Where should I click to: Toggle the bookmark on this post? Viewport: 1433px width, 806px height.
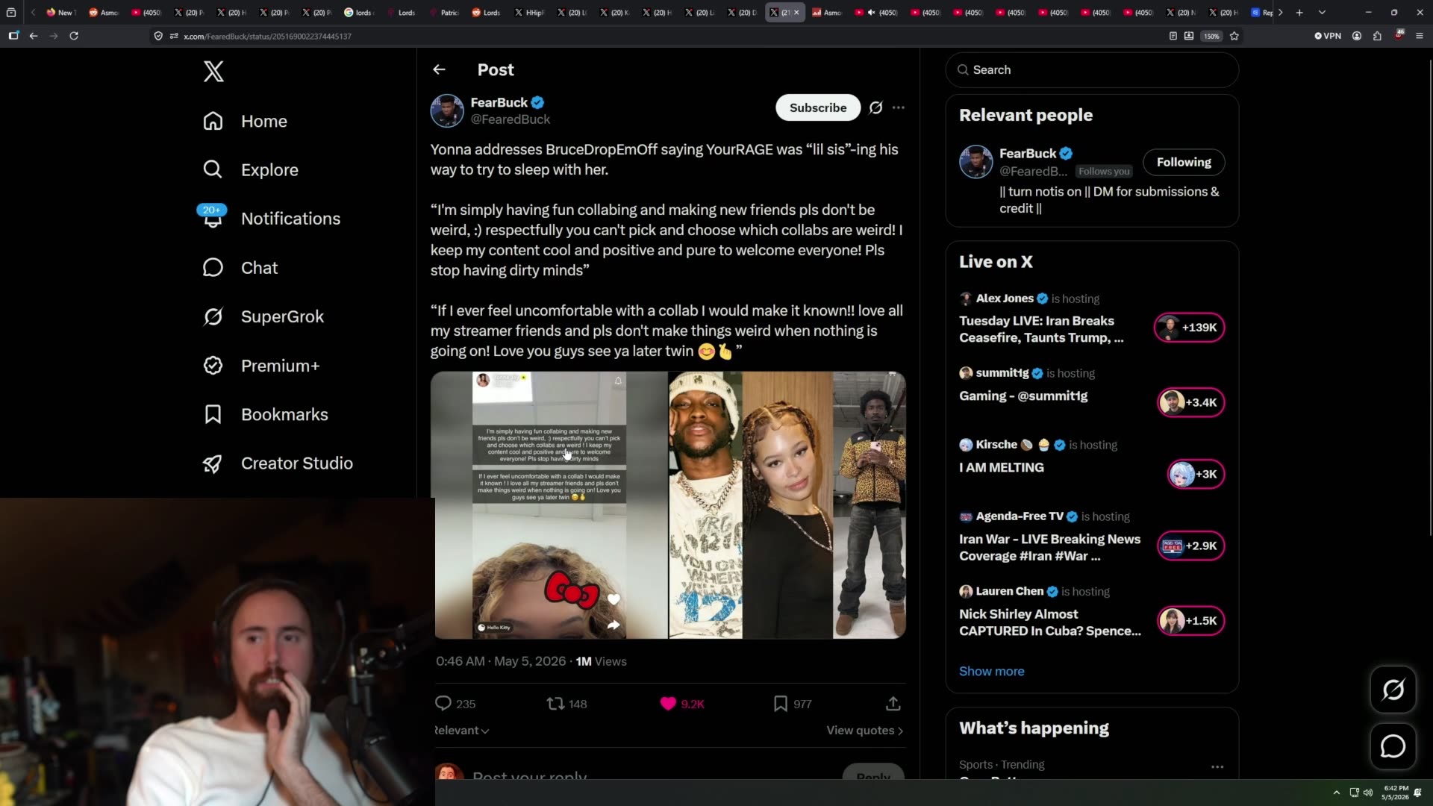pyautogui.click(x=781, y=703)
